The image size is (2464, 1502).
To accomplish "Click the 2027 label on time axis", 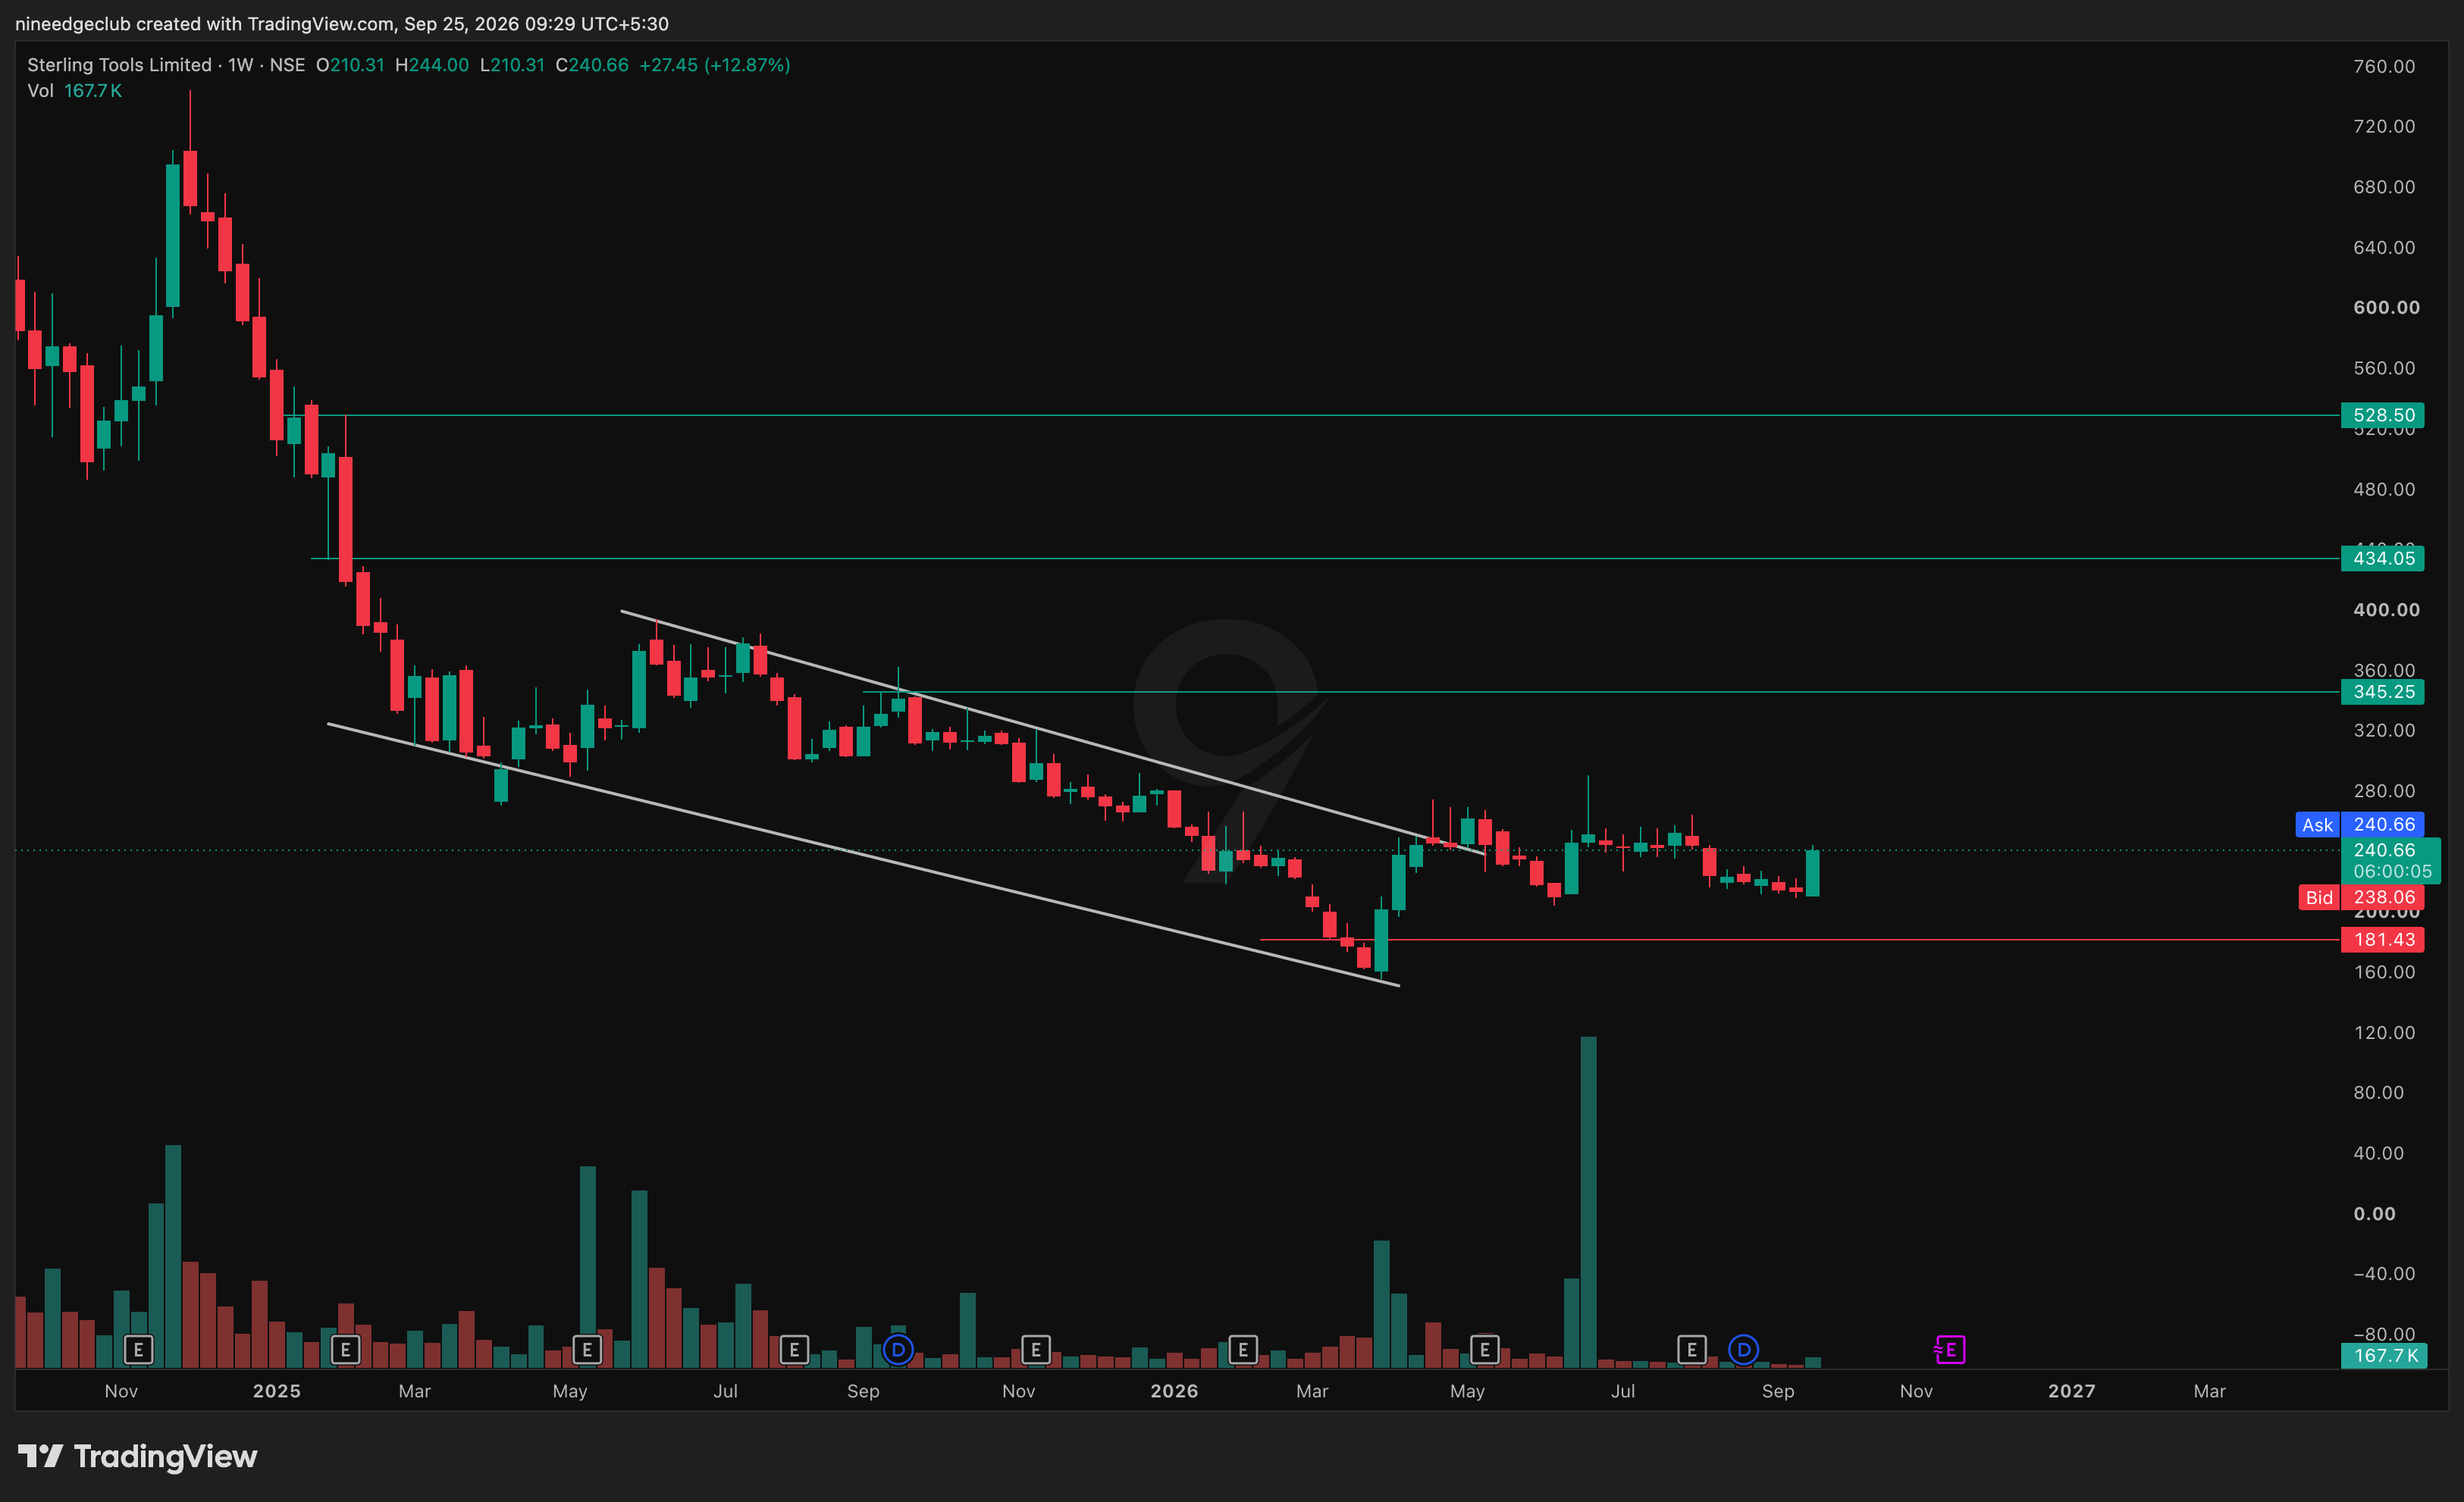I will (x=2071, y=1391).
